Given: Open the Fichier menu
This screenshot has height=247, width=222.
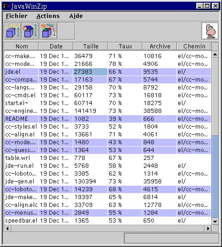Looking at the screenshot, I should pyautogui.click(x=17, y=16).
